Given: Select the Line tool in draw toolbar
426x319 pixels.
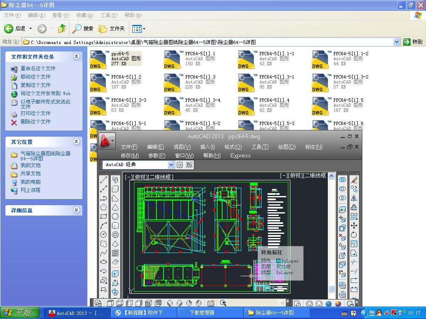Looking at the screenshot, I should click(104, 179).
